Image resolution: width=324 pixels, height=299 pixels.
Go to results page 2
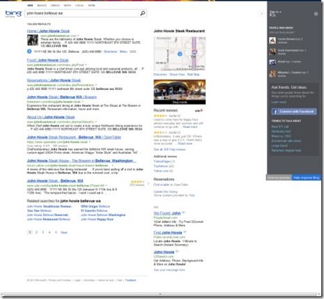click(36, 232)
